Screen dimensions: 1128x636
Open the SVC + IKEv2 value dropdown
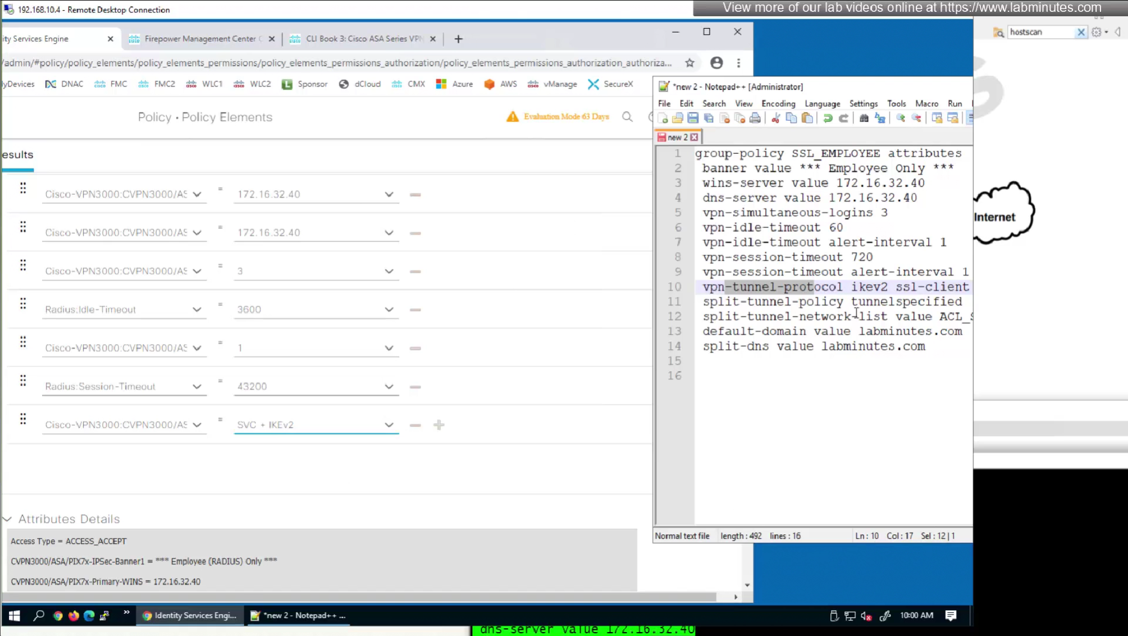pyautogui.click(x=389, y=425)
